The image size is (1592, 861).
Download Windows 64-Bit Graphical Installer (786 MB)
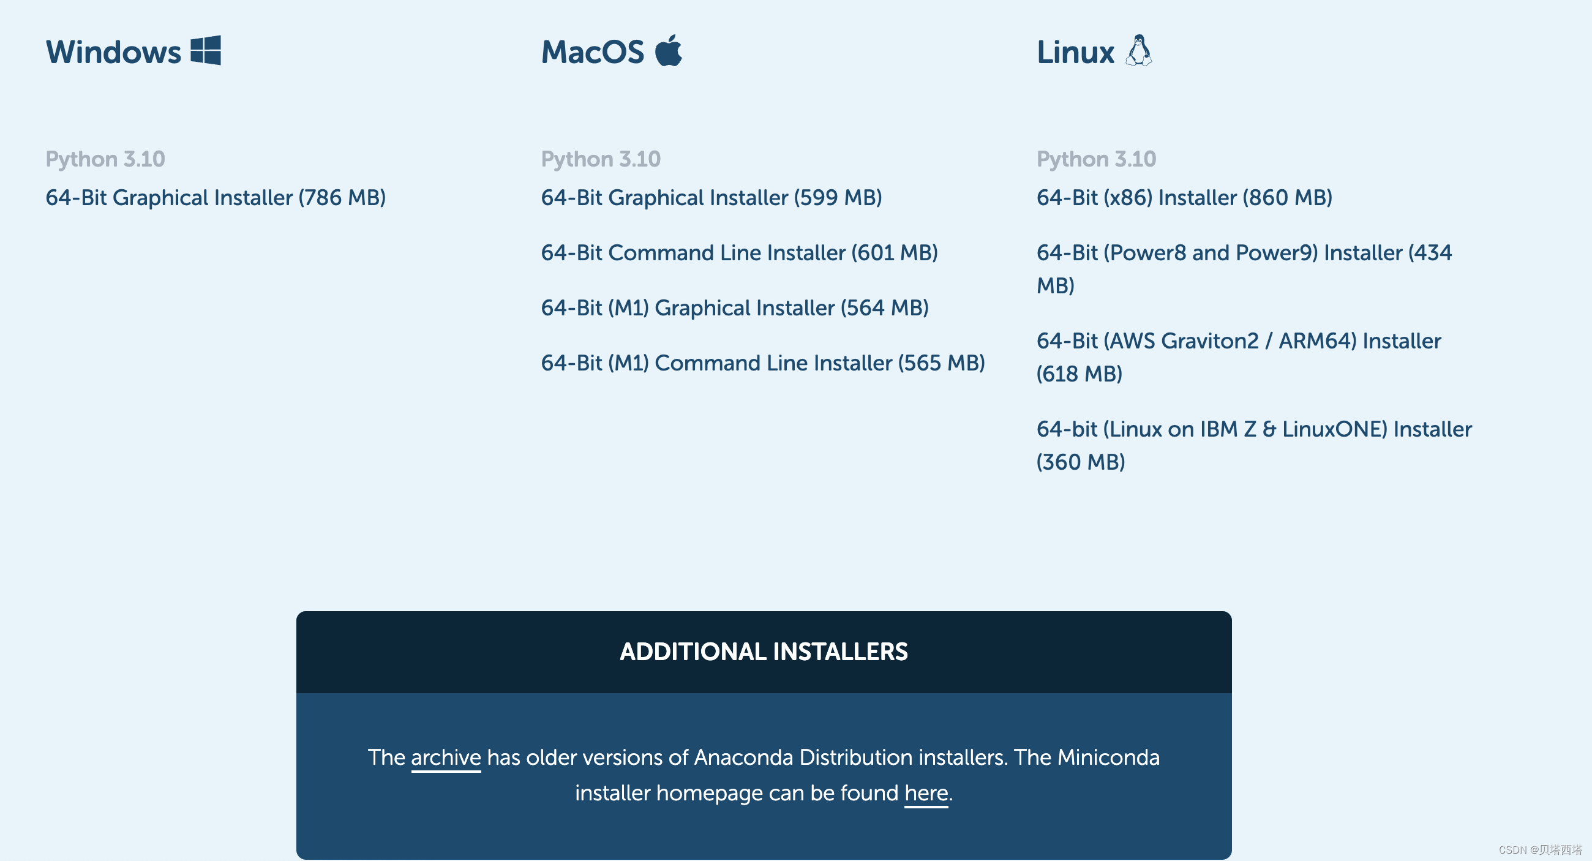216,198
